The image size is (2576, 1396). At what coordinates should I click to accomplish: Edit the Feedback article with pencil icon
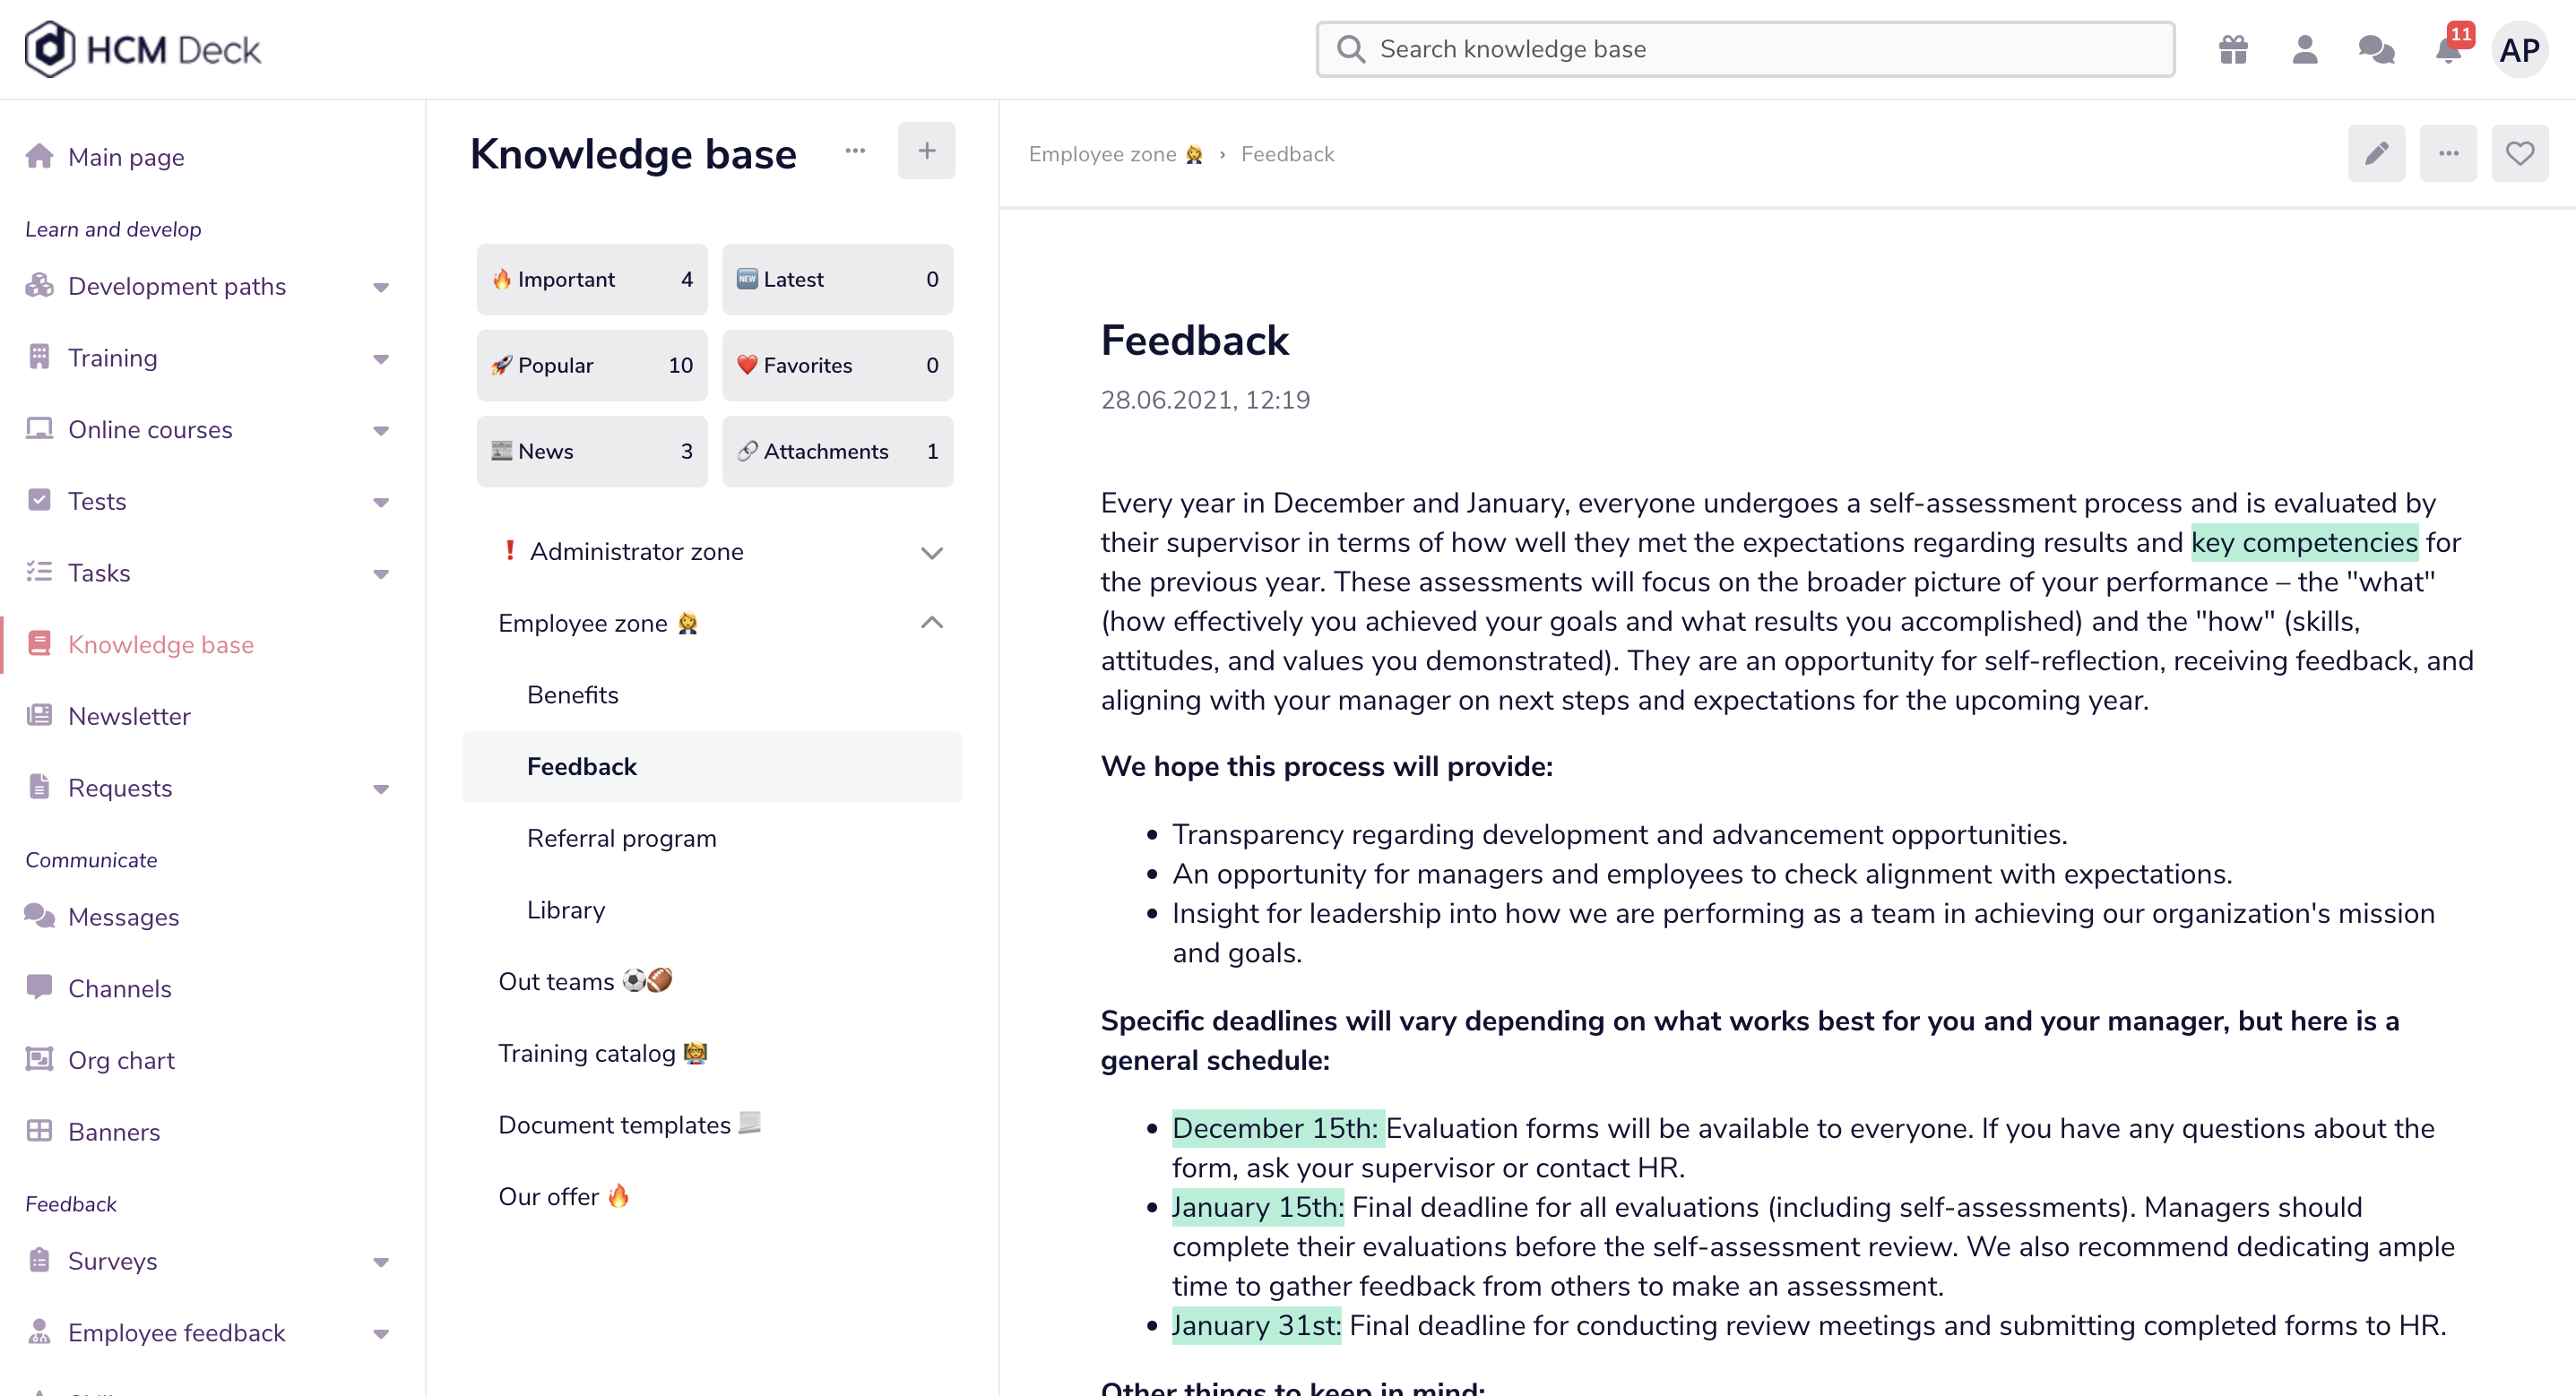point(2376,153)
